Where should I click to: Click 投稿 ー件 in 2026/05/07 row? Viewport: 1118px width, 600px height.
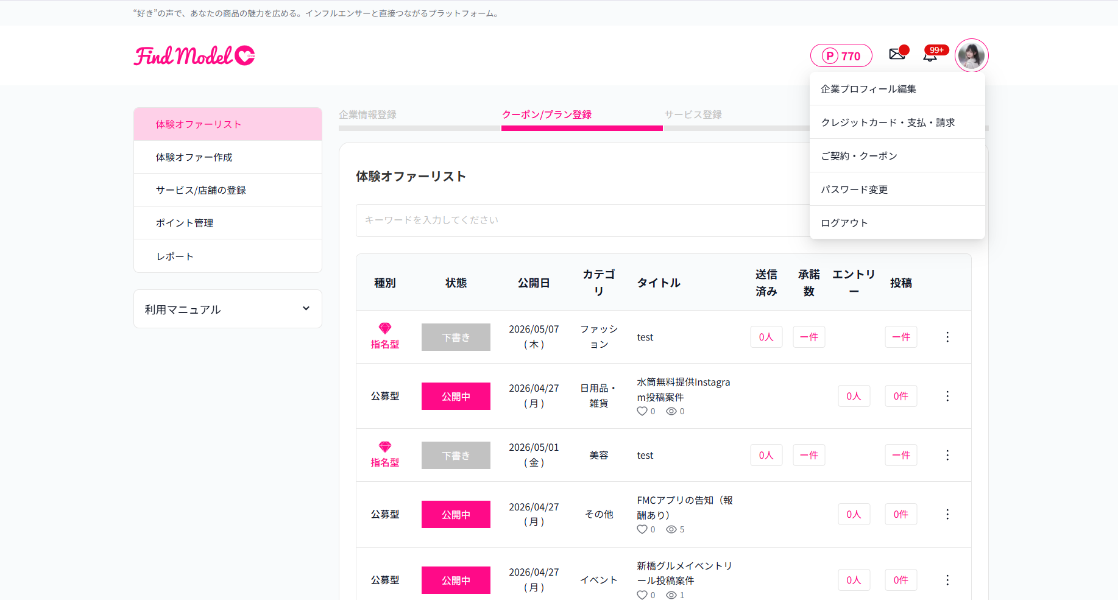pyautogui.click(x=901, y=337)
